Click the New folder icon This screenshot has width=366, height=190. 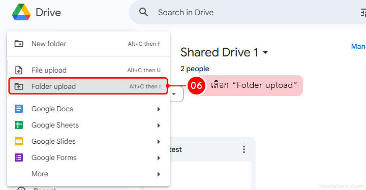click(19, 44)
